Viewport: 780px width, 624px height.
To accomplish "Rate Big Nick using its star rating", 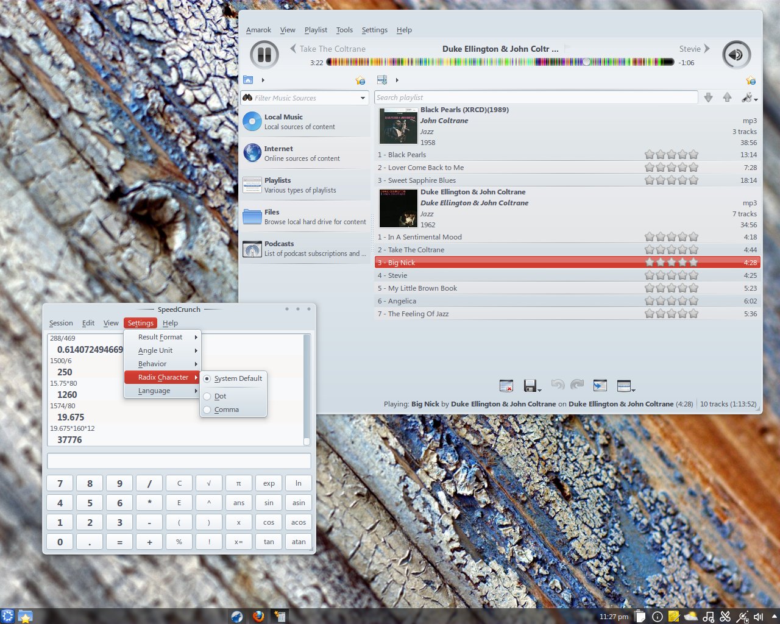I will 672,263.
